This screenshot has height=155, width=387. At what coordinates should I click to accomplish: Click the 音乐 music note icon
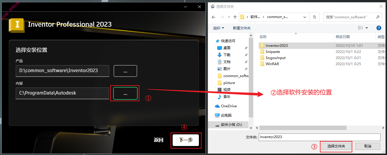point(220,97)
